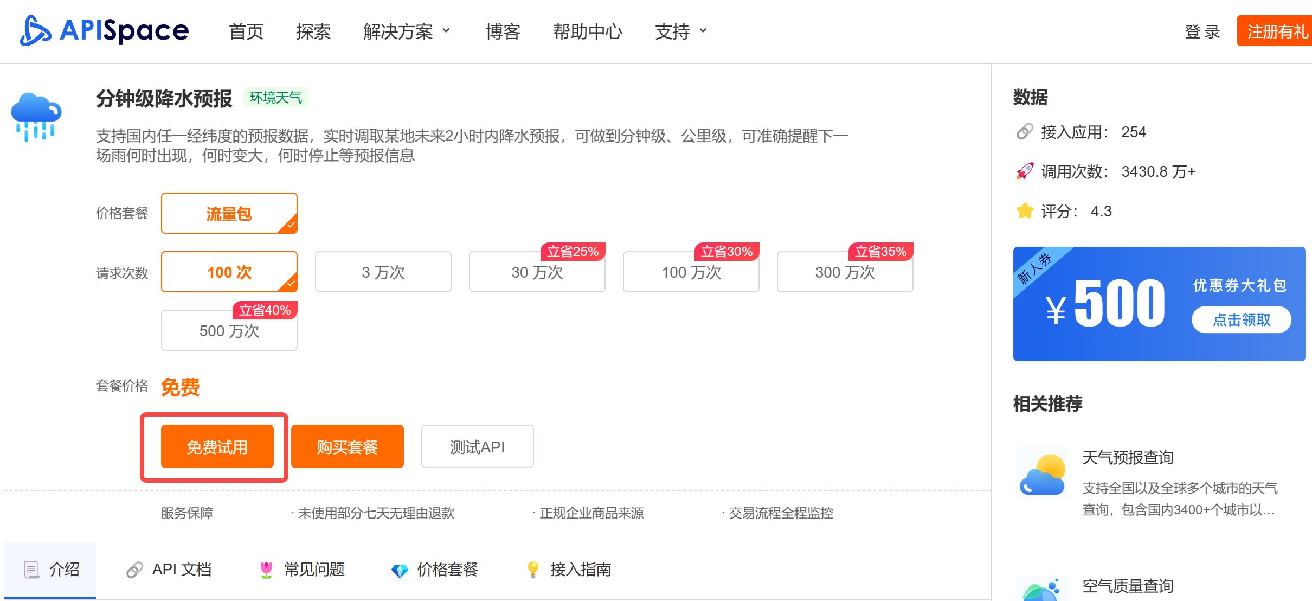This screenshot has height=601, width=1312.
Task: Click the orange 免费试用 button
Action: 217,447
